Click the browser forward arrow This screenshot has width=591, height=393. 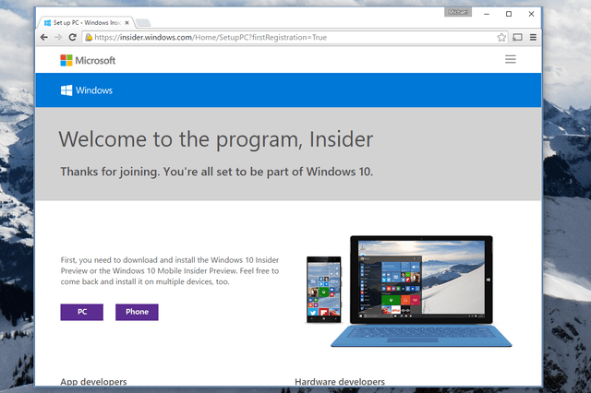pyautogui.click(x=58, y=37)
